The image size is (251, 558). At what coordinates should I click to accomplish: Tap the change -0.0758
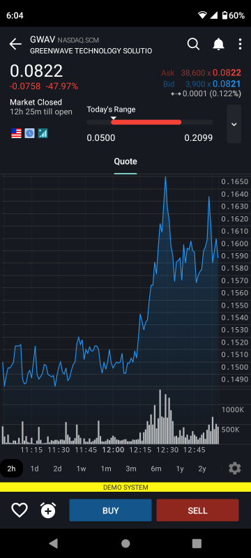(x=25, y=86)
